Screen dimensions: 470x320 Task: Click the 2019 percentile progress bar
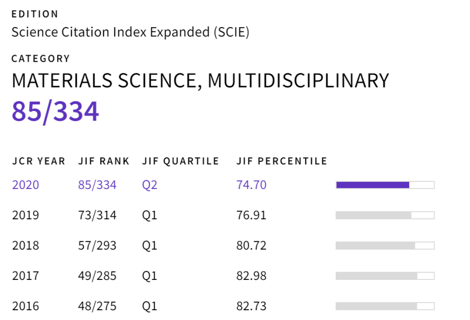385,215
